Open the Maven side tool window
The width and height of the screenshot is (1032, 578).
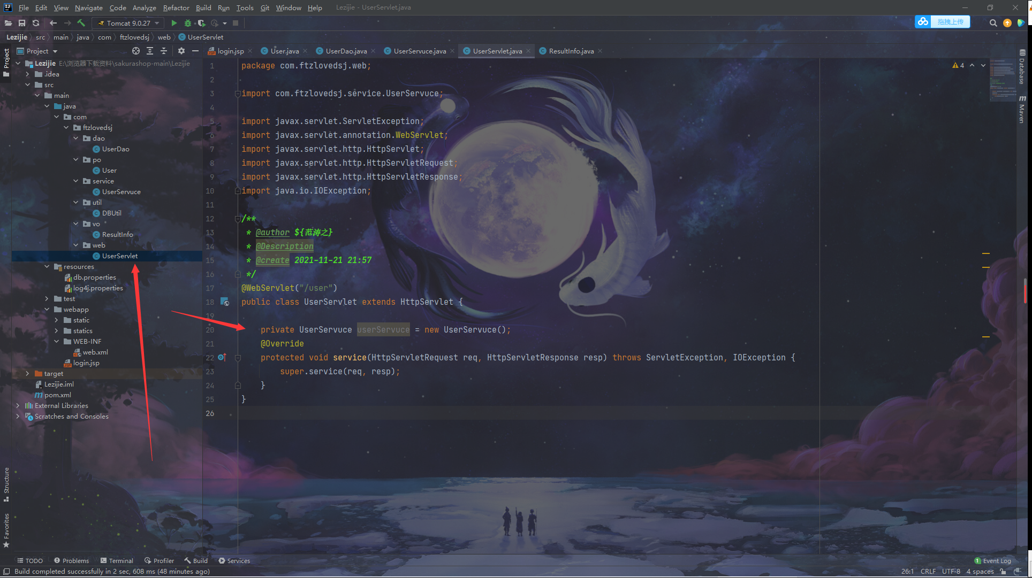[x=1022, y=110]
